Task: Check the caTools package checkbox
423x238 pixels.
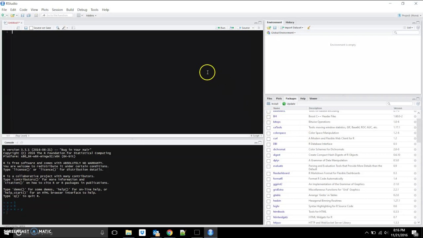Action: pos(269,128)
